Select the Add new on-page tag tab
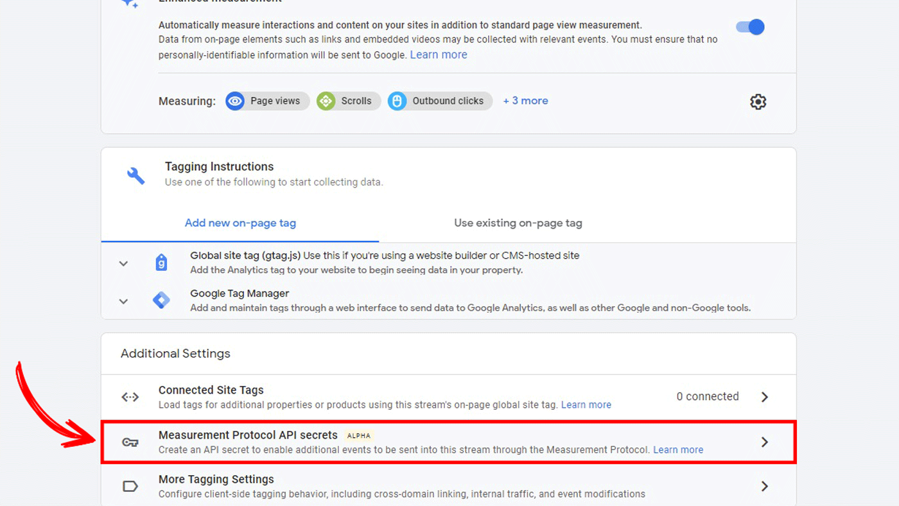Screen dimensions: 899x506 [240, 223]
